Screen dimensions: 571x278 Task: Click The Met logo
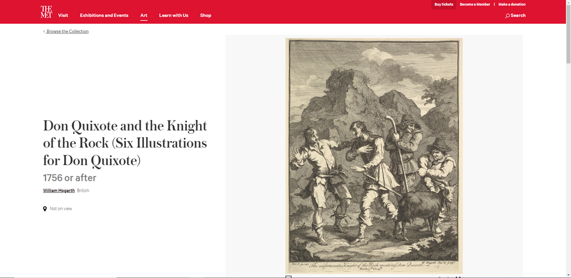(46, 12)
